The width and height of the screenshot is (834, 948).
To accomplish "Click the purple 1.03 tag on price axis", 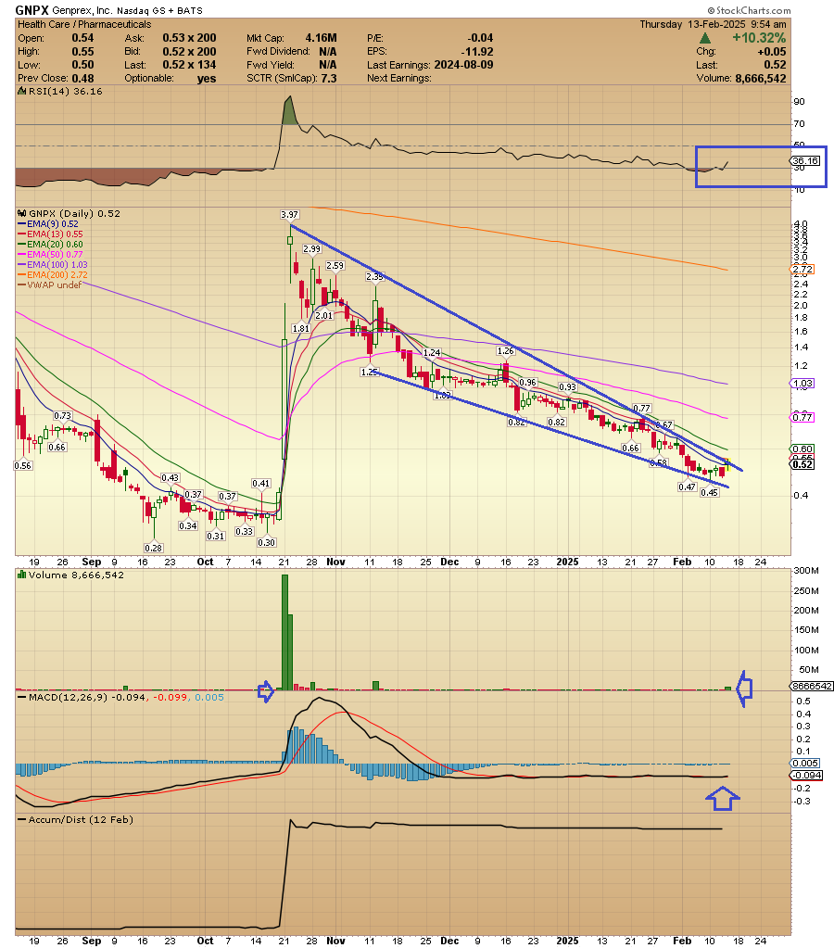I will (802, 384).
